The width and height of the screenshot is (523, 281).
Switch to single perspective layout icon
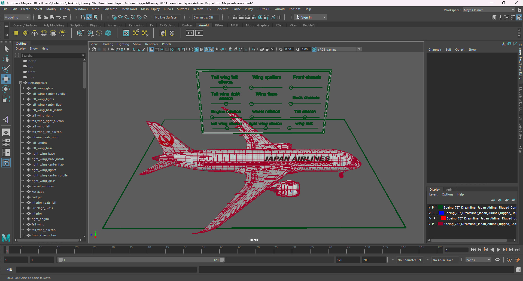pos(6,132)
